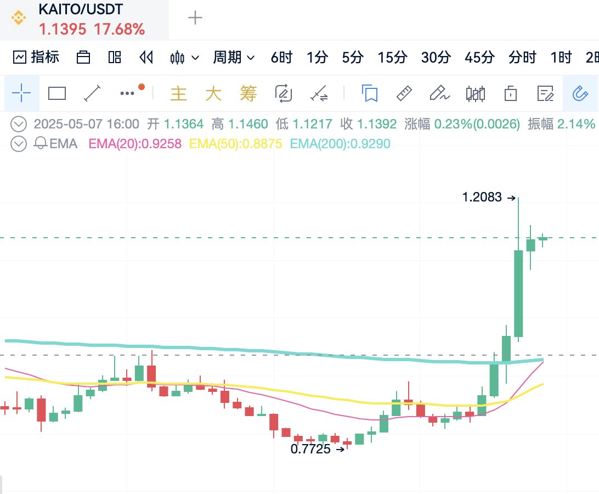This screenshot has height=494, width=599.
Task: Click the line swap tool icon
Action: point(319,94)
